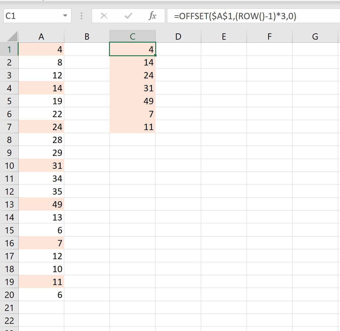The width and height of the screenshot is (340, 331).
Task: Select column C header
Action: coord(132,36)
